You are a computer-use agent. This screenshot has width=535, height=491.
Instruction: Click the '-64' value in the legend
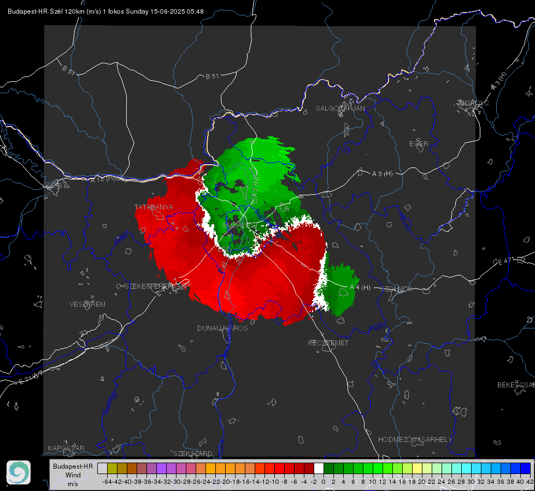107,482
